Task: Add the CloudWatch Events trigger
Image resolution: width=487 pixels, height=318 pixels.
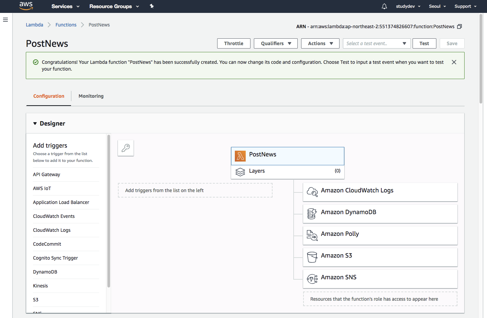Action: tap(66, 216)
